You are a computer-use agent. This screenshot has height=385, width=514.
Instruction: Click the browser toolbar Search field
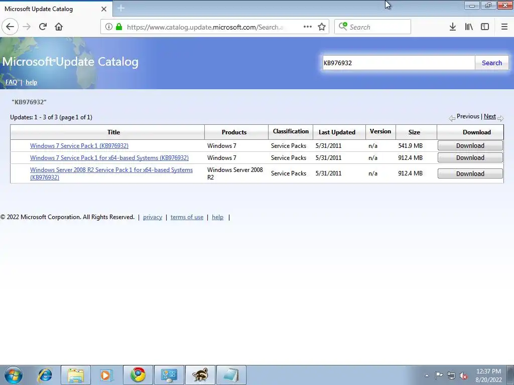point(372,27)
